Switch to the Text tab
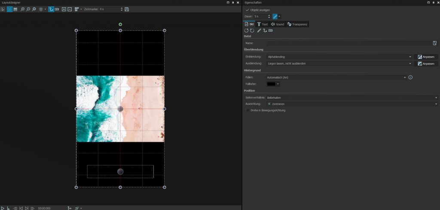The height and width of the screenshot is (210, 440). click(x=262, y=24)
